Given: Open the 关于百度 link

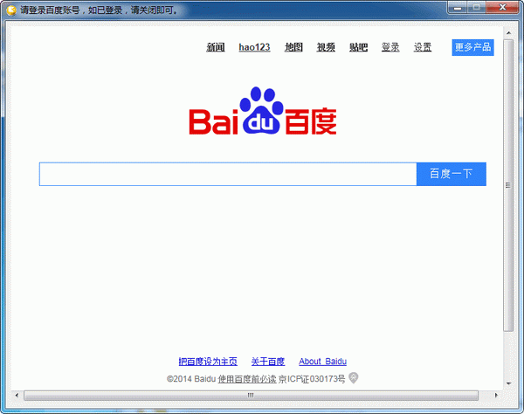Looking at the screenshot, I should tap(268, 362).
